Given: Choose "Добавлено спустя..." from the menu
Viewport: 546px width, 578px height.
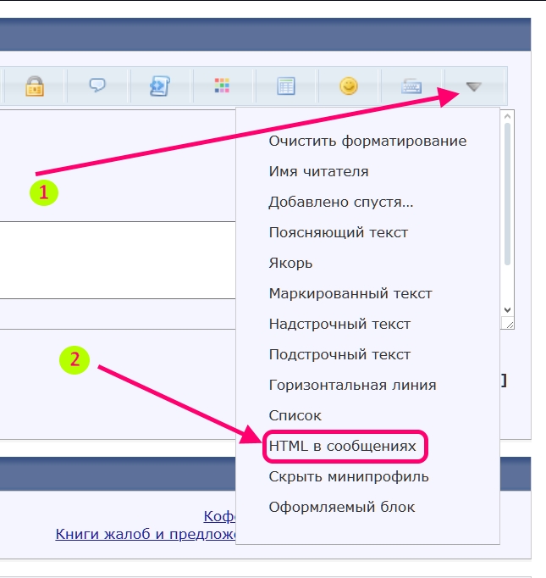Looking at the screenshot, I should [x=341, y=202].
